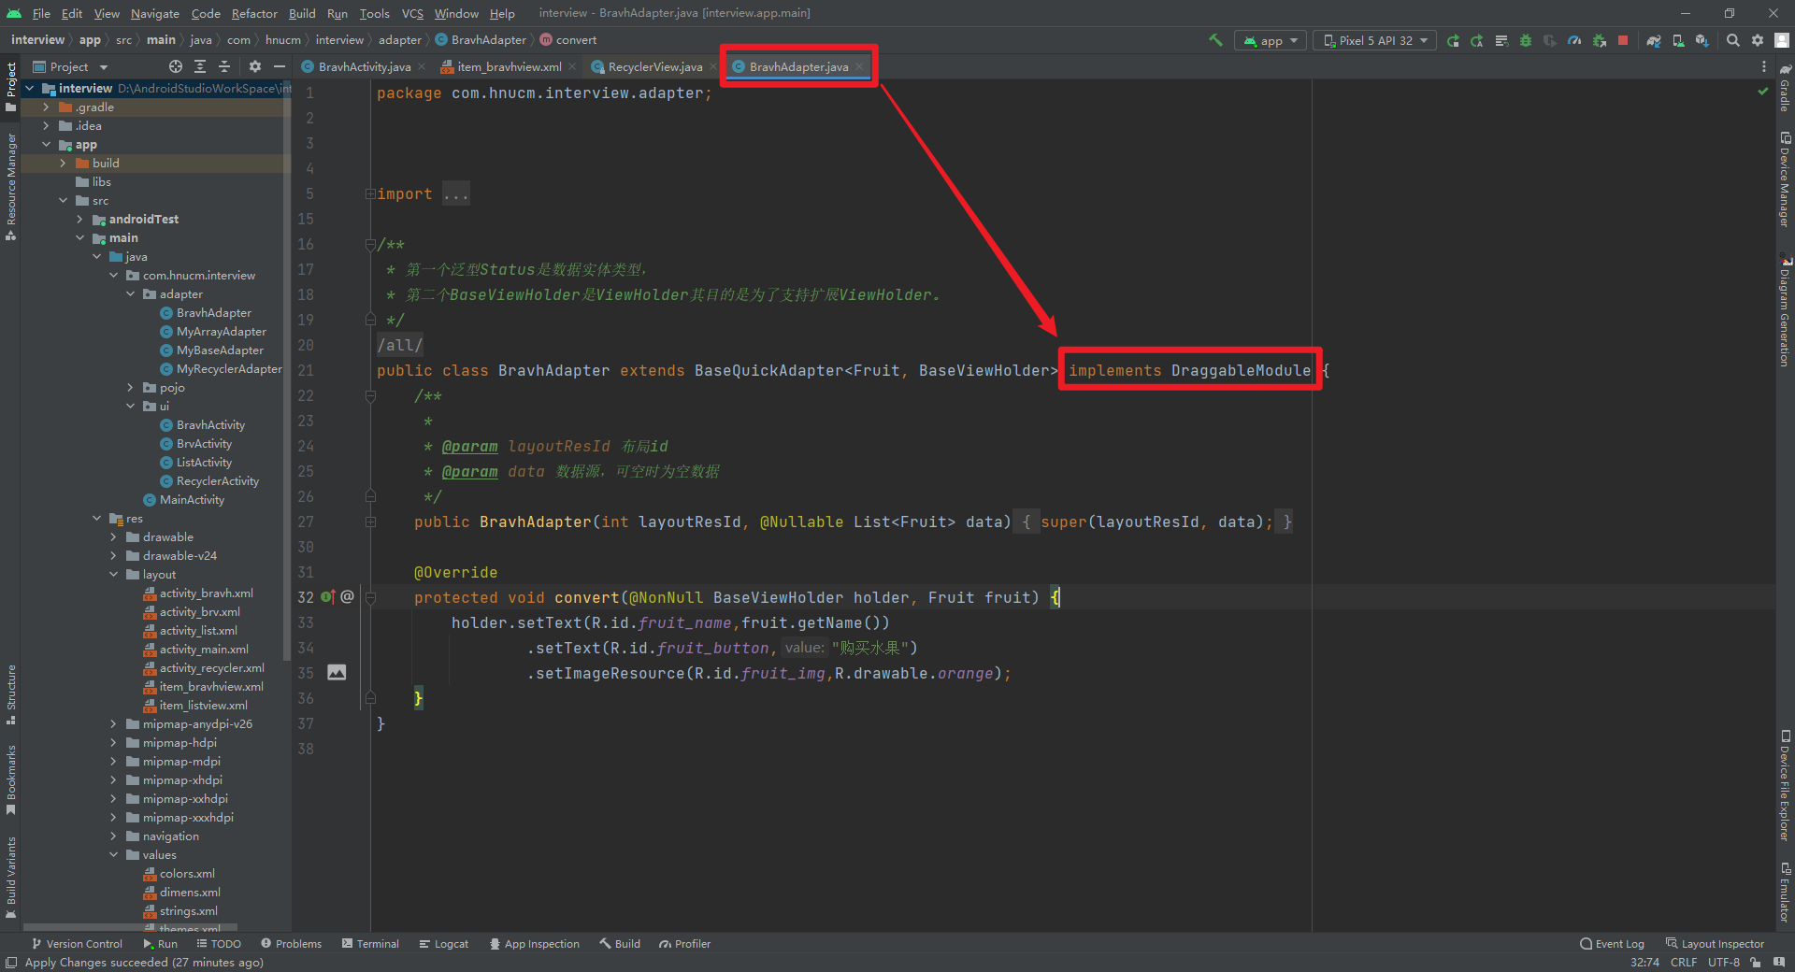Click the user account avatar icon
Image resolution: width=1795 pixels, height=972 pixels.
pyautogui.click(x=1782, y=40)
